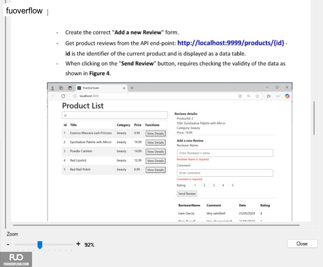Maximize the embedded browser window

277,87
